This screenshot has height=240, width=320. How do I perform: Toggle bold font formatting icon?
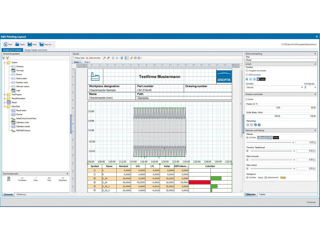(x=247, y=79)
